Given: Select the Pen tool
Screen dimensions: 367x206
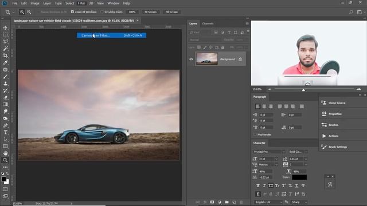Looking at the screenshot, I should point(5,125).
